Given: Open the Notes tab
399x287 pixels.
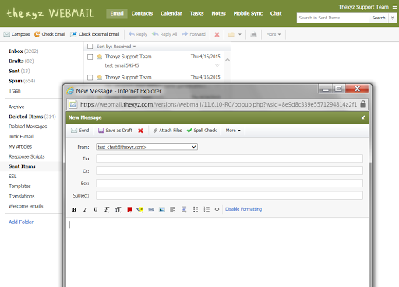Looking at the screenshot, I should [219, 13].
